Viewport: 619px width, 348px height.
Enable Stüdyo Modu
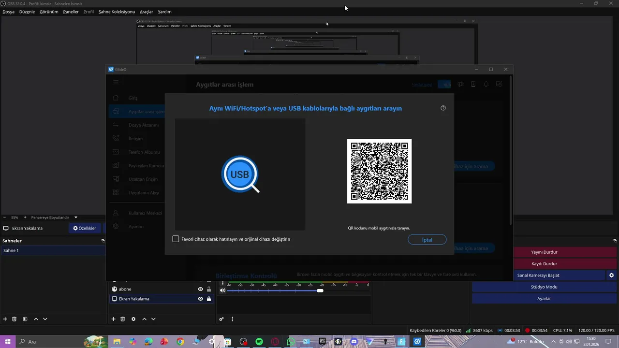(x=544, y=287)
